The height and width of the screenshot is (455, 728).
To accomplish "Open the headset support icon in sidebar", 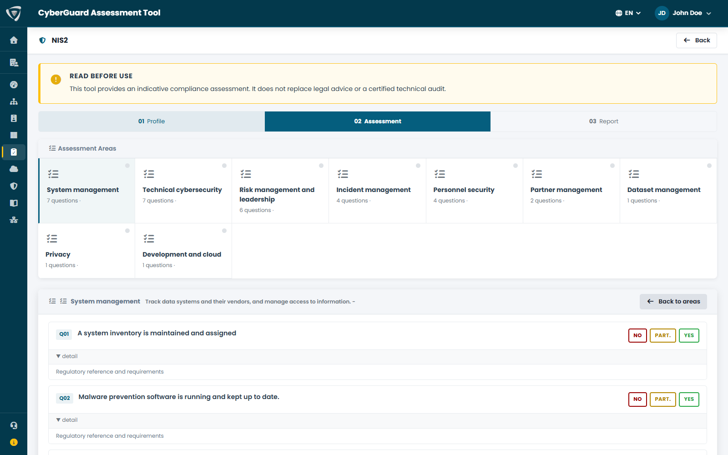I will tap(14, 425).
